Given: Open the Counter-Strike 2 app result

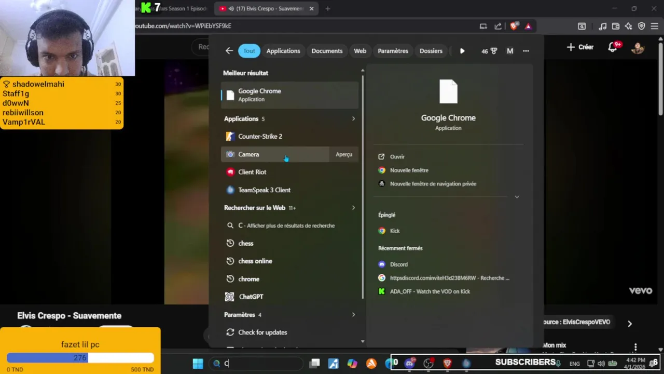Looking at the screenshot, I should [x=289, y=136].
